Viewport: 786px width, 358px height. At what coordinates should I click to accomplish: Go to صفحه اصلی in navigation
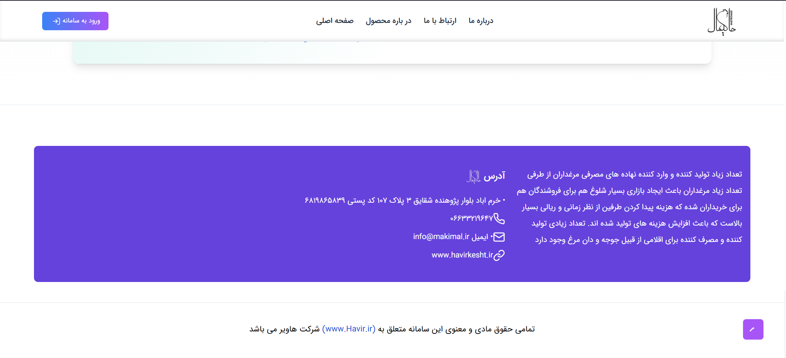click(335, 21)
